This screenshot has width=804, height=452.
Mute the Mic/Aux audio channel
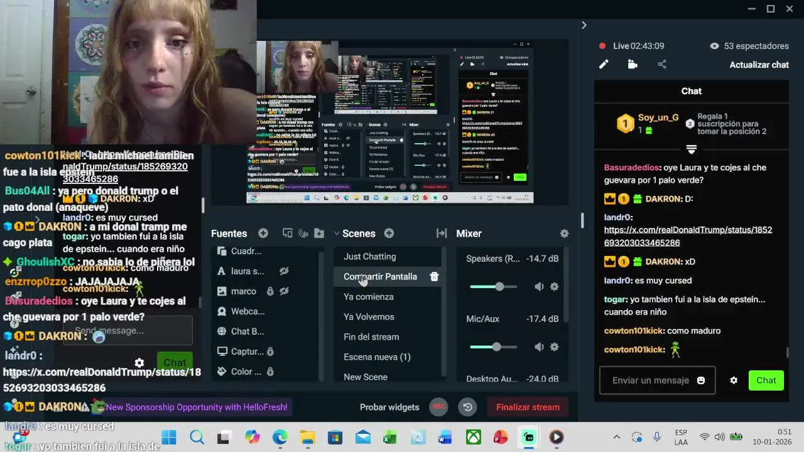pyautogui.click(x=539, y=347)
